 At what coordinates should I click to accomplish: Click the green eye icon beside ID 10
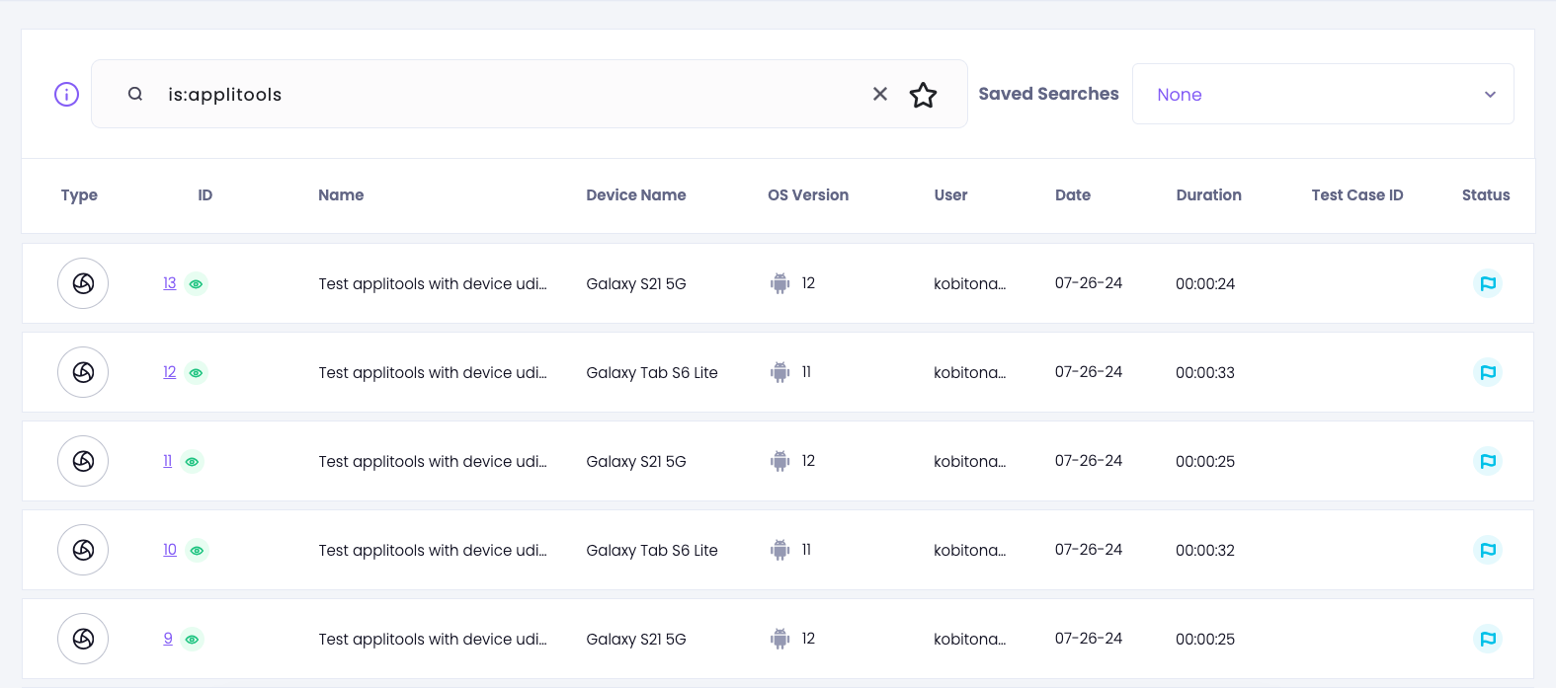pyautogui.click(x=198, y=551)
